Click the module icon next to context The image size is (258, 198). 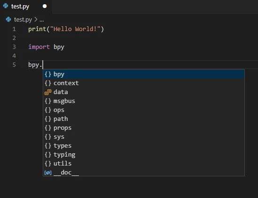click(48, 83)
